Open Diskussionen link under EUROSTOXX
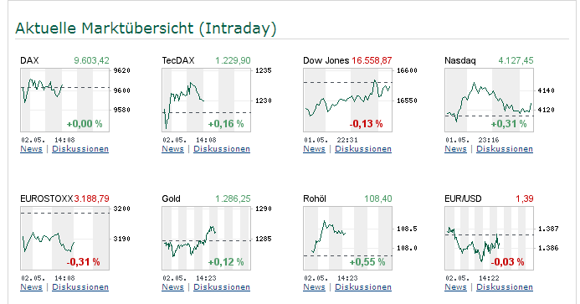 pyautogui.click(x=80, y=287)
